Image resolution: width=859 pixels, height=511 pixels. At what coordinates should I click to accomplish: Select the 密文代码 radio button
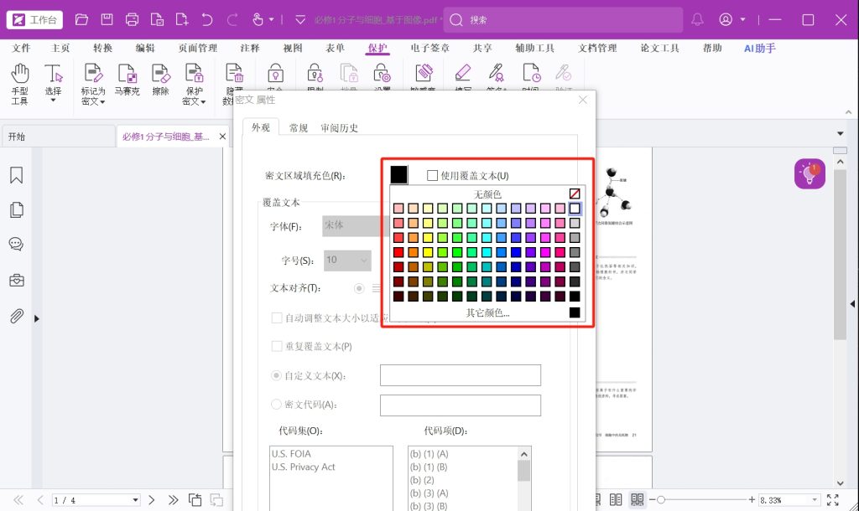point(277,405)
